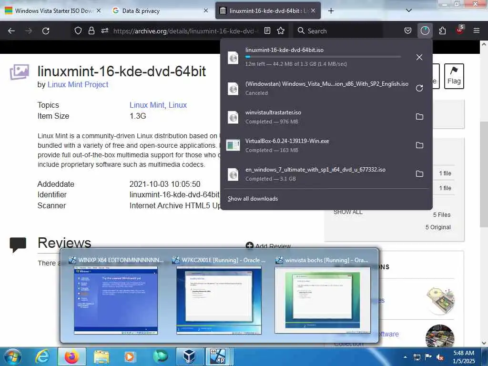Click the archive.org URL address field
This screenshot has width=488, height=366.
186,31
